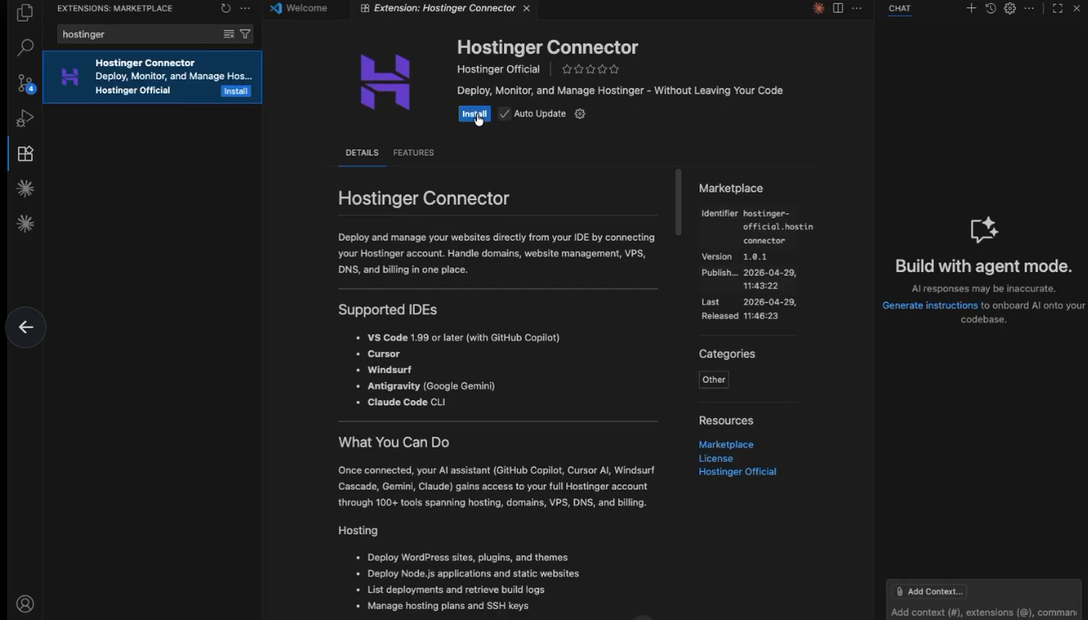Click the Hostinger Official publisher name

(x=499, y=69)
